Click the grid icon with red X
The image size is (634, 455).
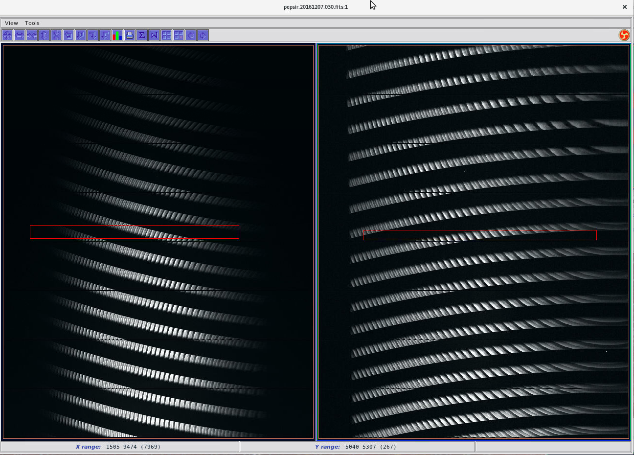(x=179, y=35)
